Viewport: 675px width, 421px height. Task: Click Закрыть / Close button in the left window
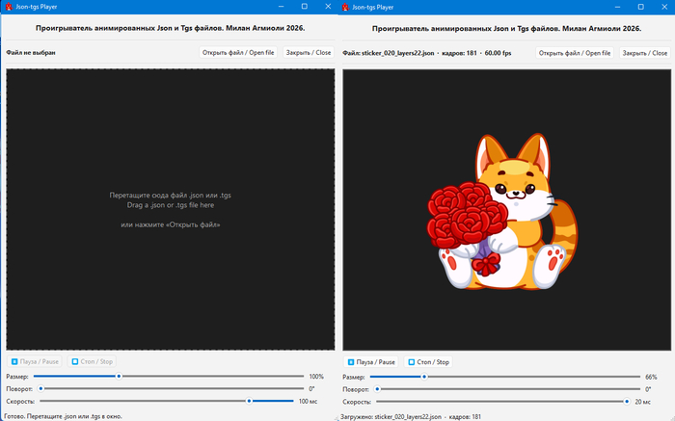[309, 52]
